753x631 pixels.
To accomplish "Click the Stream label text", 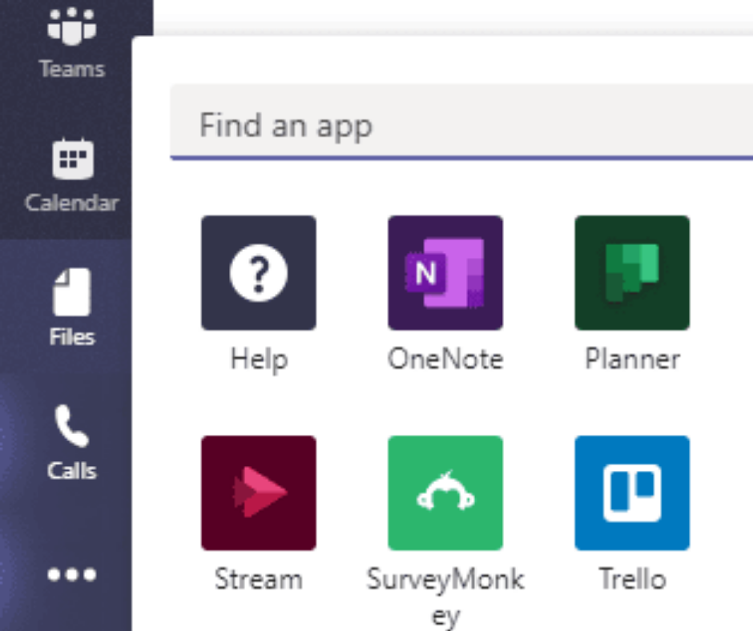I will [259, 579].
